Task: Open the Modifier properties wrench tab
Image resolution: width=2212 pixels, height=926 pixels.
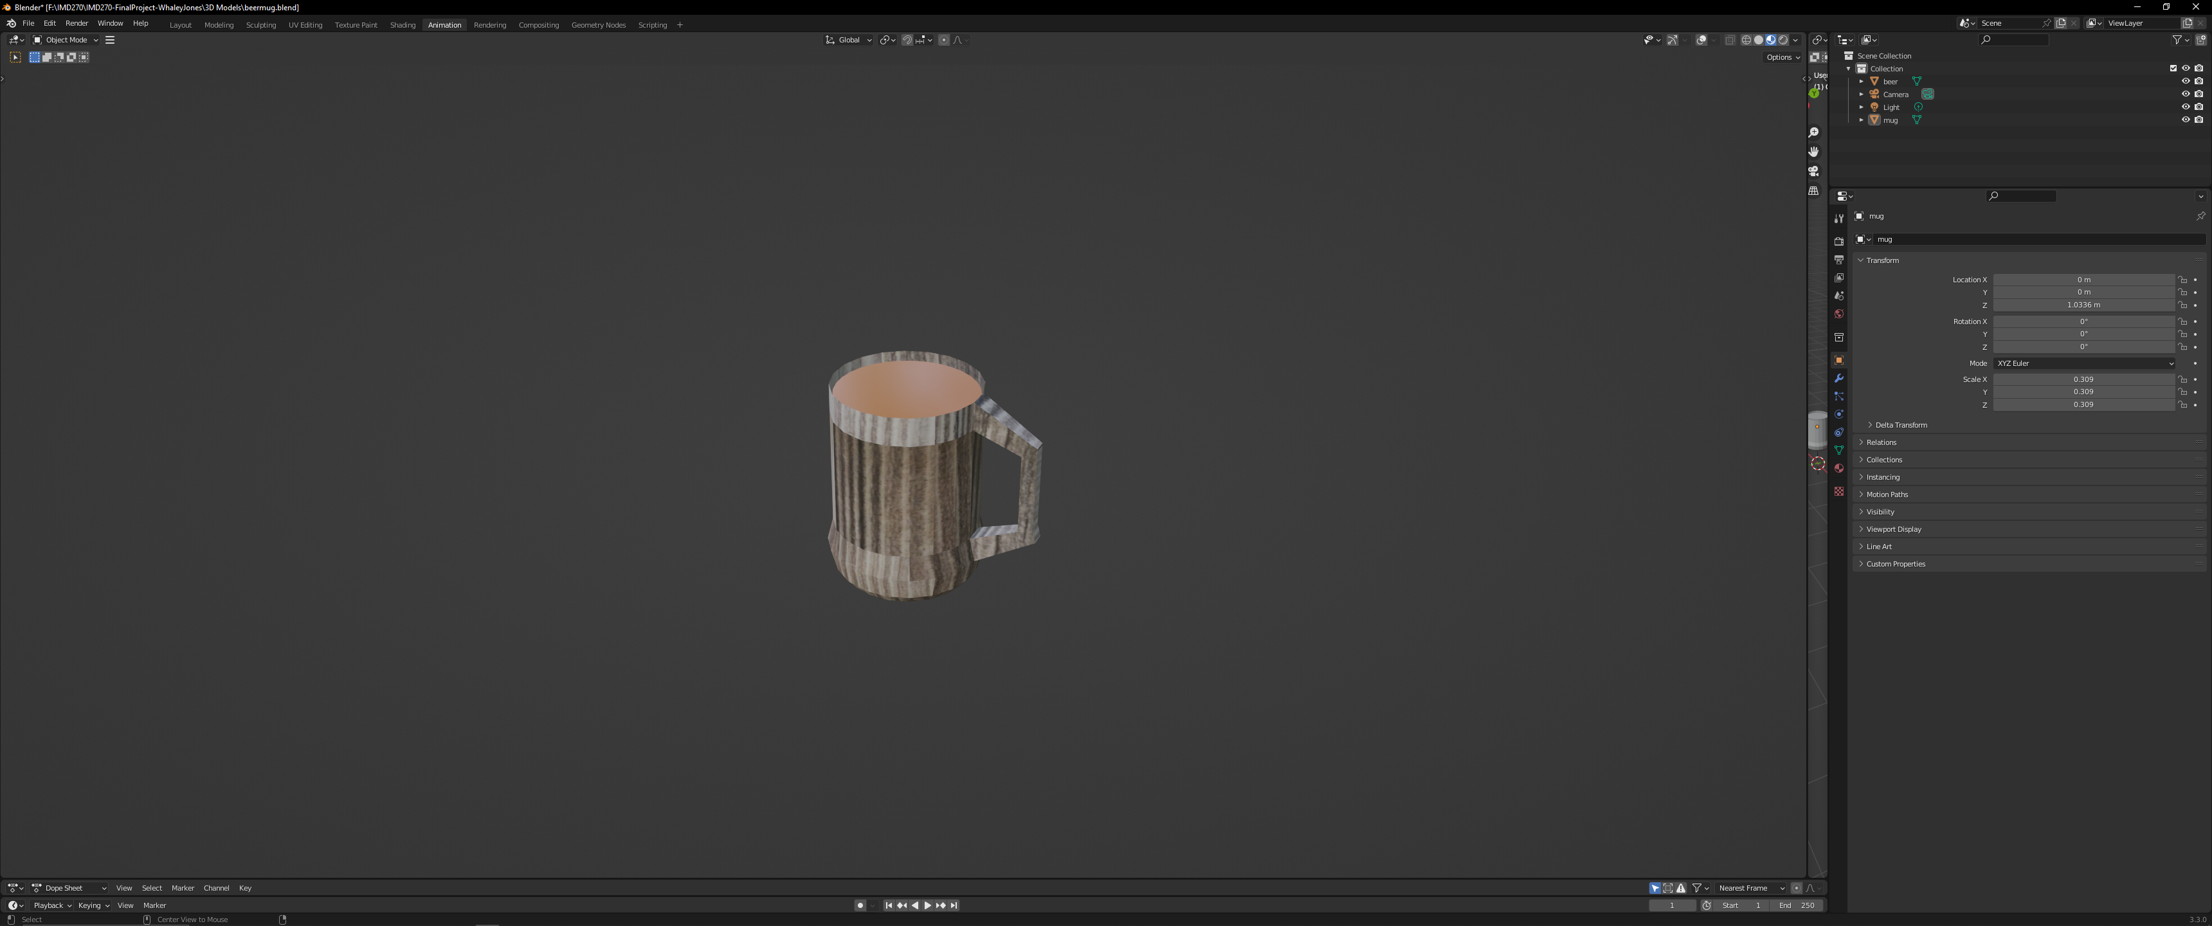Action: [x=1838, y=379]
